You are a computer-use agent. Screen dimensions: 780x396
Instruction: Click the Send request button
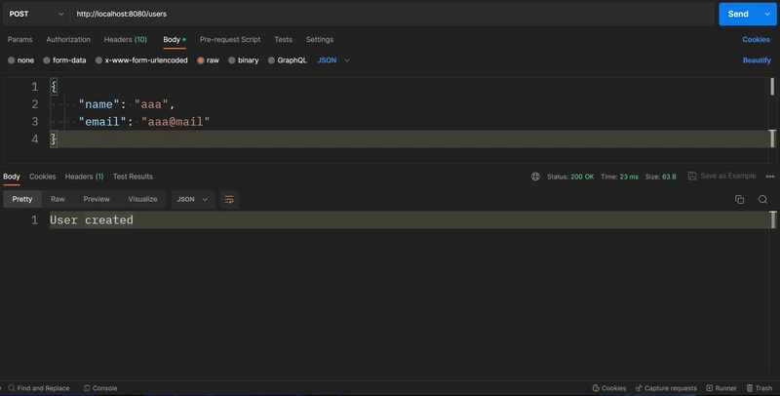[x=738, y=14]
